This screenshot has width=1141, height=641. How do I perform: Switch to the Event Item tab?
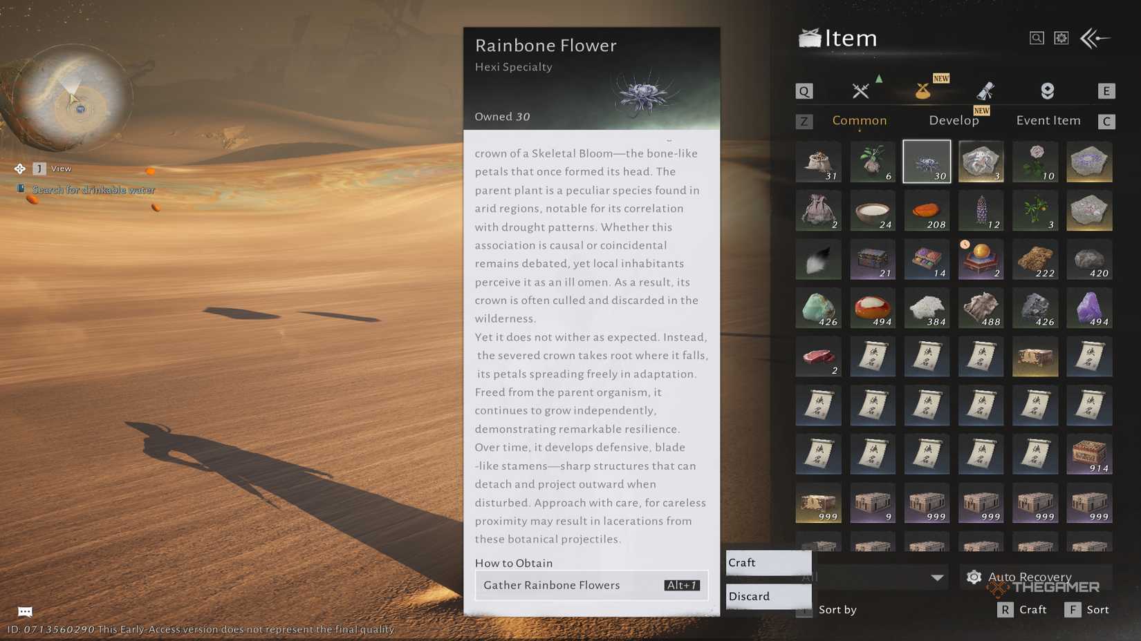click(1048, 120)
